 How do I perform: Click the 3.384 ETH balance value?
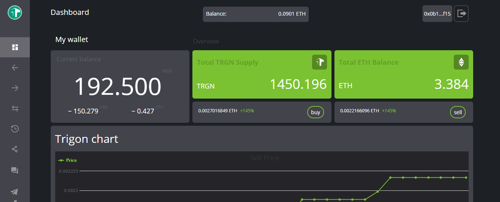tap(452, 84)
